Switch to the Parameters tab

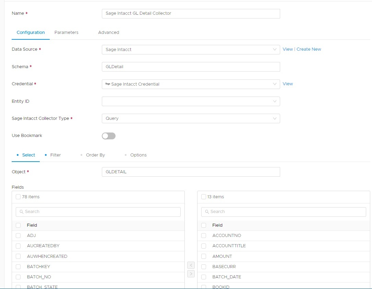click(67, 33)
